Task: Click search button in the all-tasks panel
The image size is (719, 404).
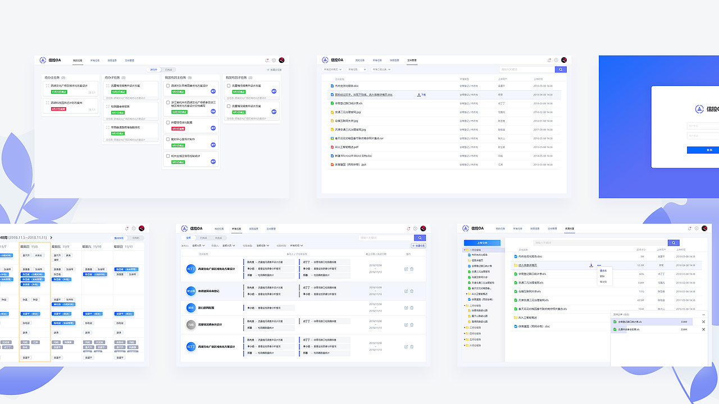Action: click(x=420, y=238)
